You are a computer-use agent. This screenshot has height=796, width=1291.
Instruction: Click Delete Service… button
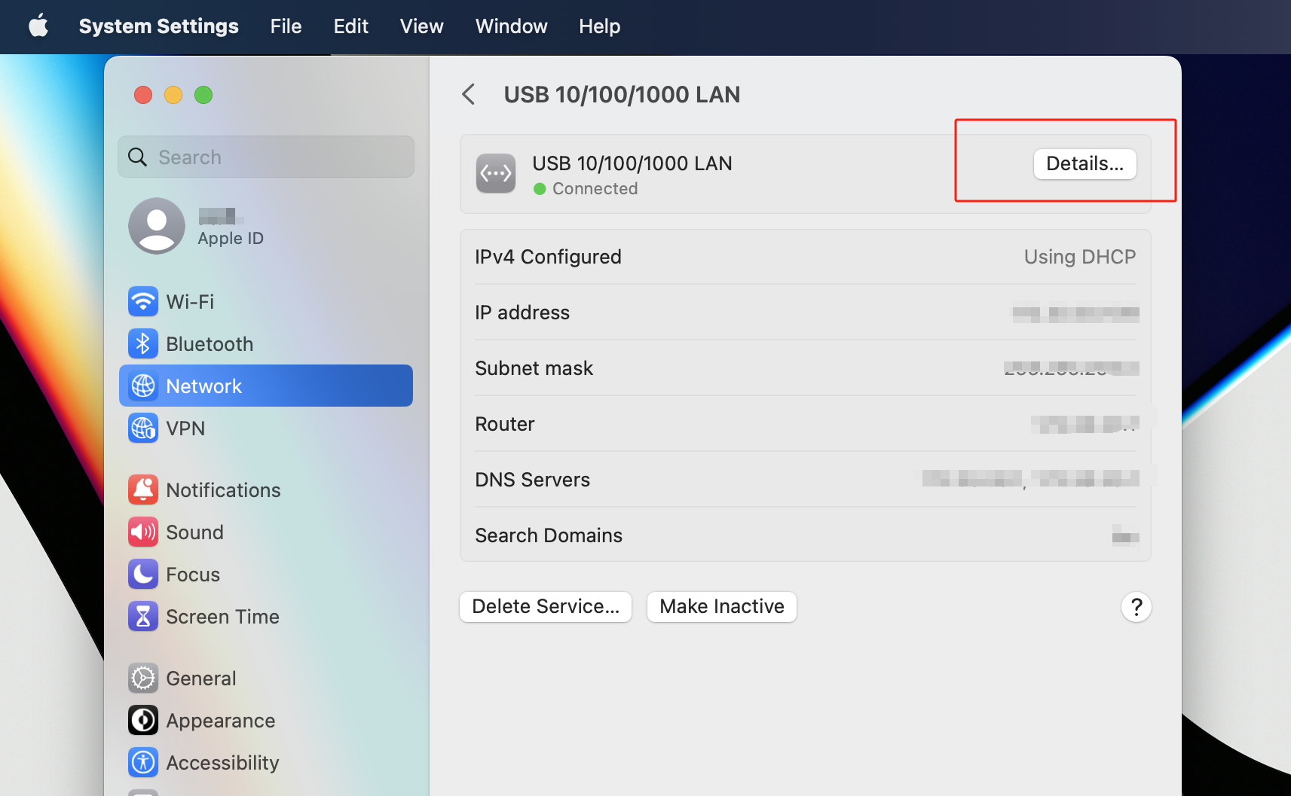(546, 607)
